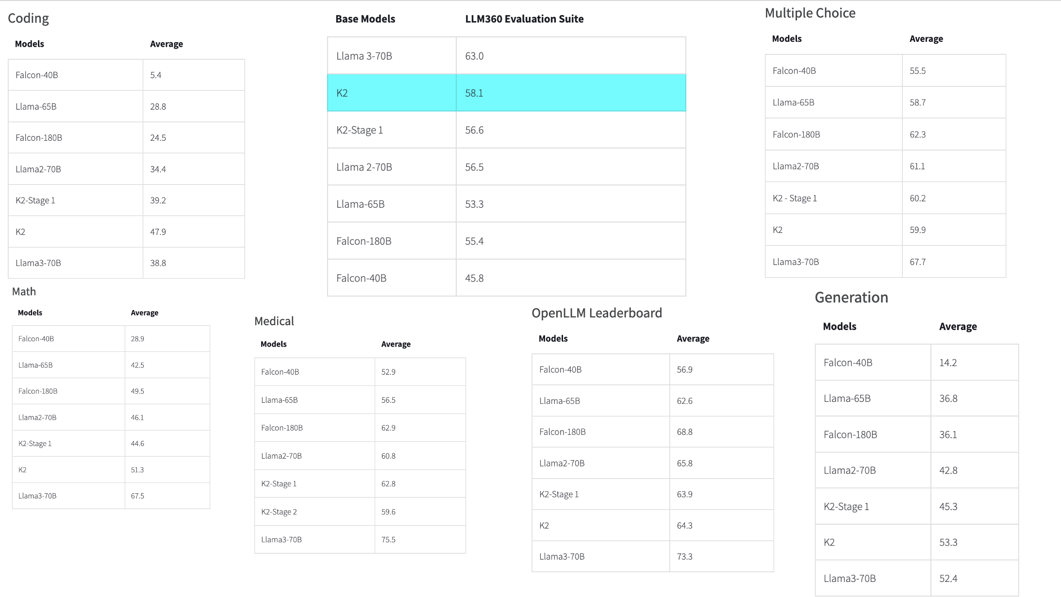Select 62.3 in Multiple Choice table
This screenshot has width=1061, height=597.
[x=918, y=134]
